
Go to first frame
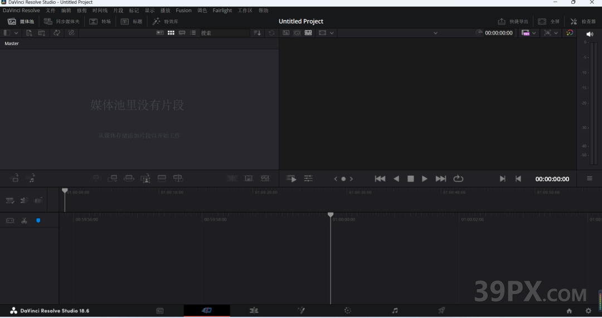(380, 179)
